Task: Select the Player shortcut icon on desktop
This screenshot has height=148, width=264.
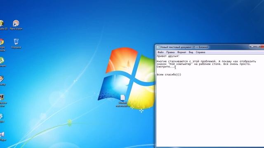Action: point(2,136)
